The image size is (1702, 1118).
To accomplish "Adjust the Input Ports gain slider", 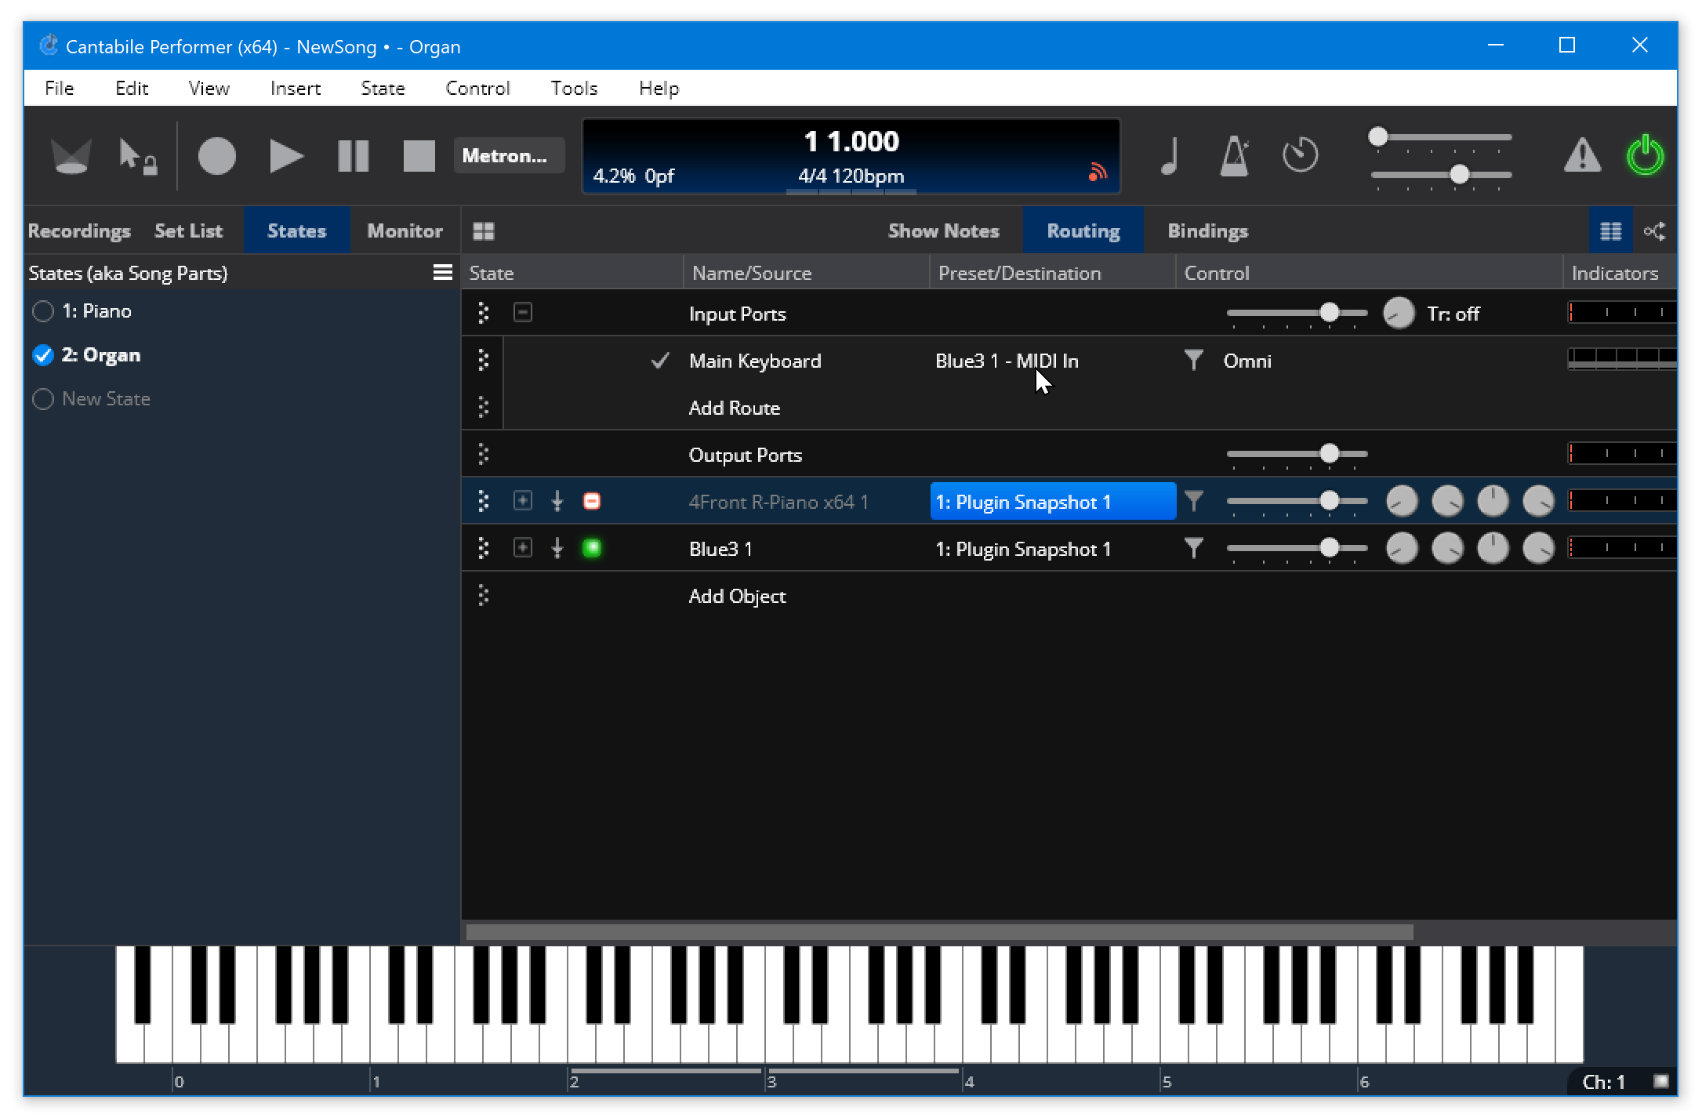I will point(1297,314).
